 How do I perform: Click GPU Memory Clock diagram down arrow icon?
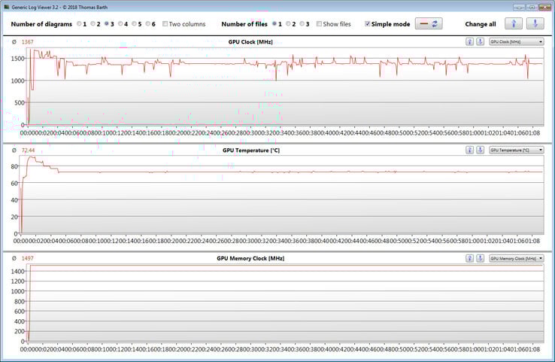tap(481, 259)
